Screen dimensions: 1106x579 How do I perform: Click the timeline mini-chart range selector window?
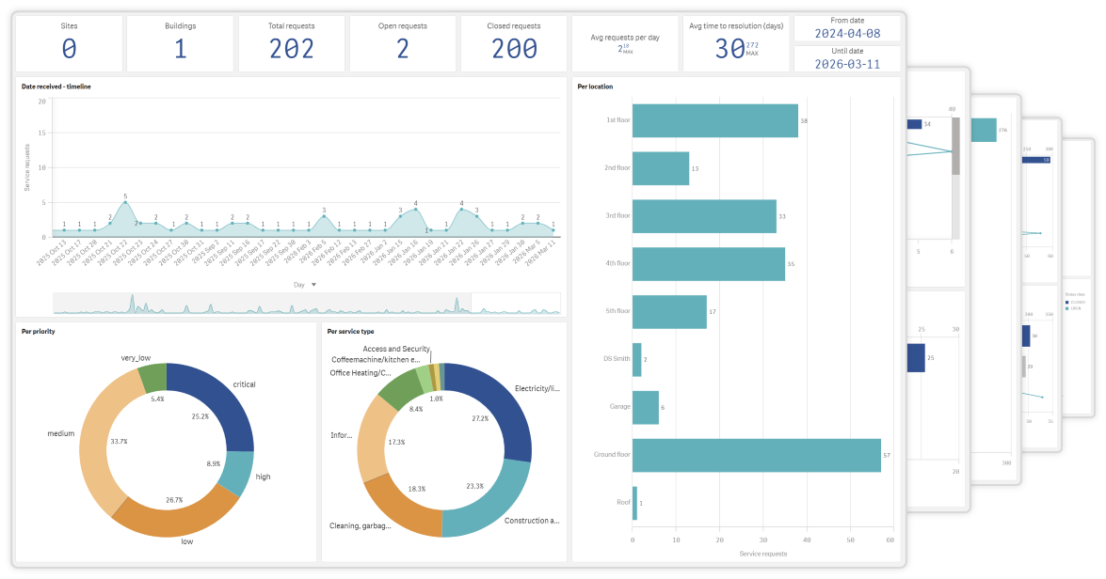click(516, 303)
